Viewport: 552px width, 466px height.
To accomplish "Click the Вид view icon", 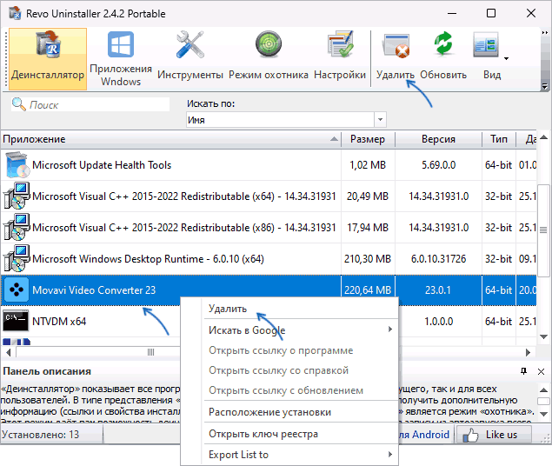I will tap(486, 44).
